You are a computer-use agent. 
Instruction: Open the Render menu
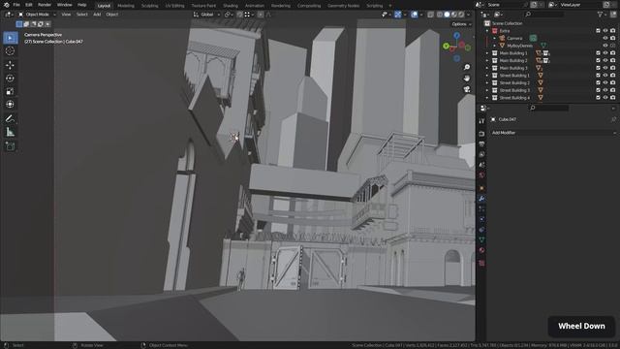point(45,5)
